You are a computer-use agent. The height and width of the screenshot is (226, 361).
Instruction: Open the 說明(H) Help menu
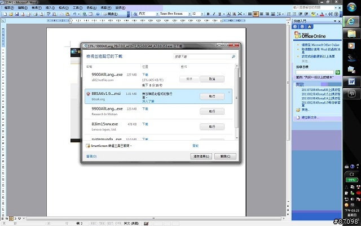121,7
